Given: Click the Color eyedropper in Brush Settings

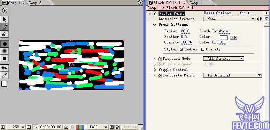Looking at the screenshot, I should point(233,38).
